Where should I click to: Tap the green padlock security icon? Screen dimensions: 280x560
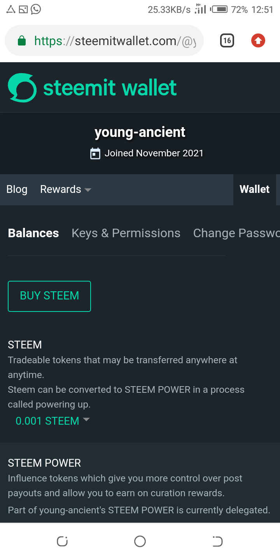click(x=22, y=41)
